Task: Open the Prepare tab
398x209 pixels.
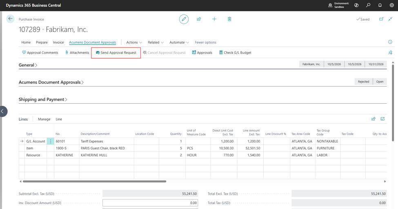Action: coord(42,42)
